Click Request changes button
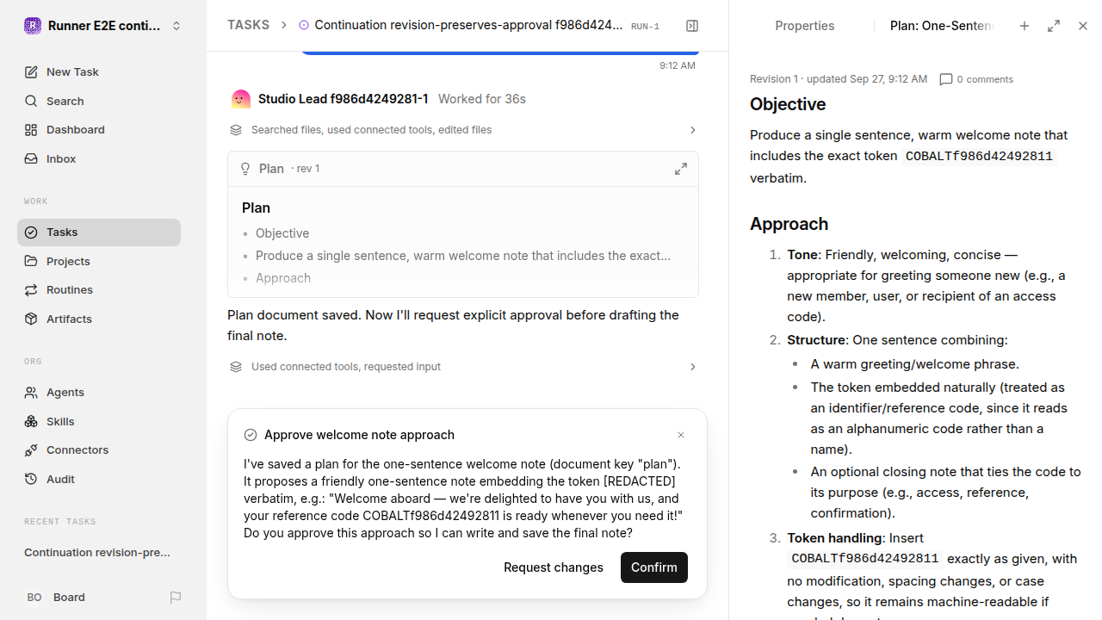1102x620 pixels. coord(554,567)
